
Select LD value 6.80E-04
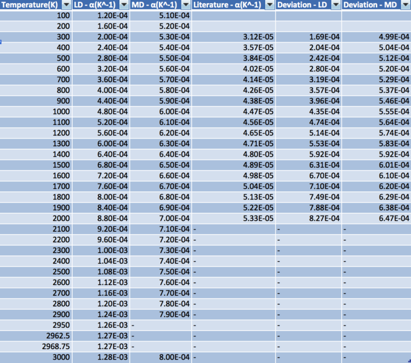(101, 165)
